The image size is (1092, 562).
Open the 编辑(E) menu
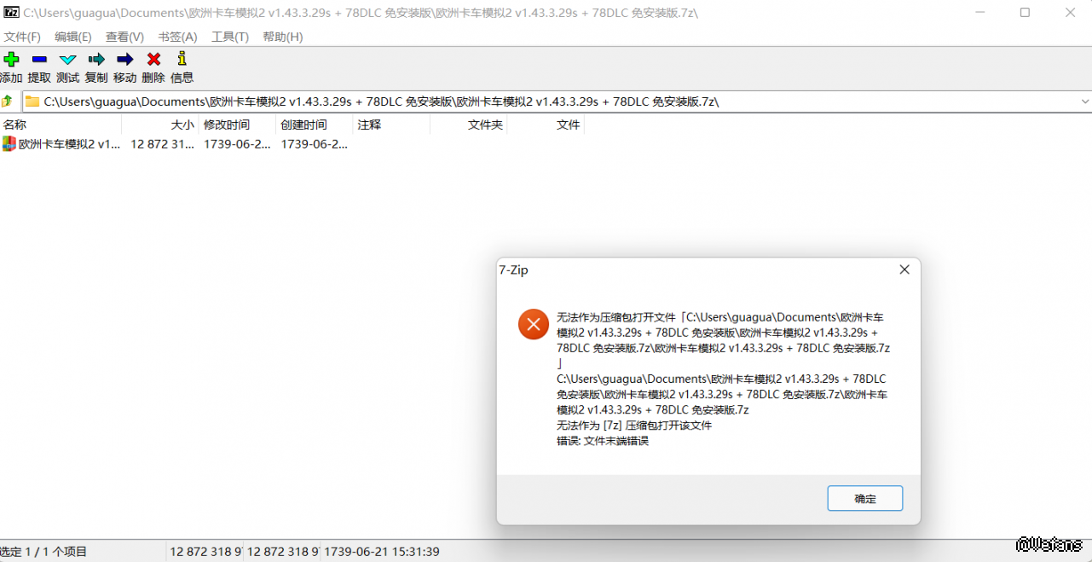73,37
